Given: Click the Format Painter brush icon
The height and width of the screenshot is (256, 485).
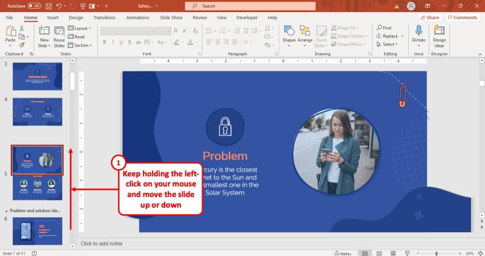Looking at the screenshot, I should click(21, 45).
